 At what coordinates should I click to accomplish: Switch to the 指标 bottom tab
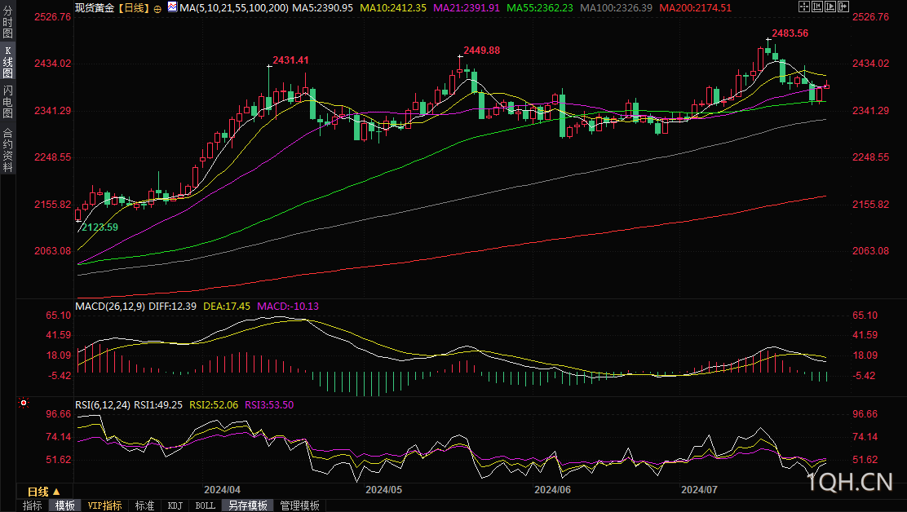point(33,505)
